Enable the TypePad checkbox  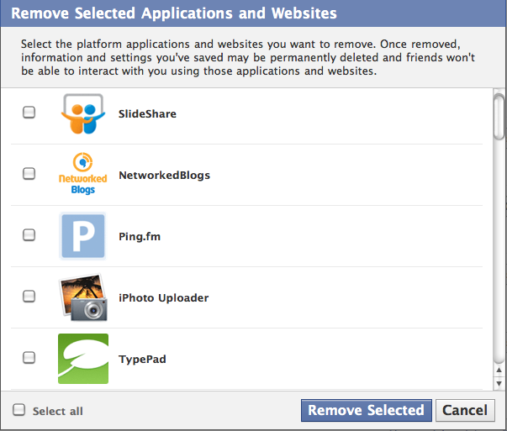pyautogui.click(x=29, y=357)
